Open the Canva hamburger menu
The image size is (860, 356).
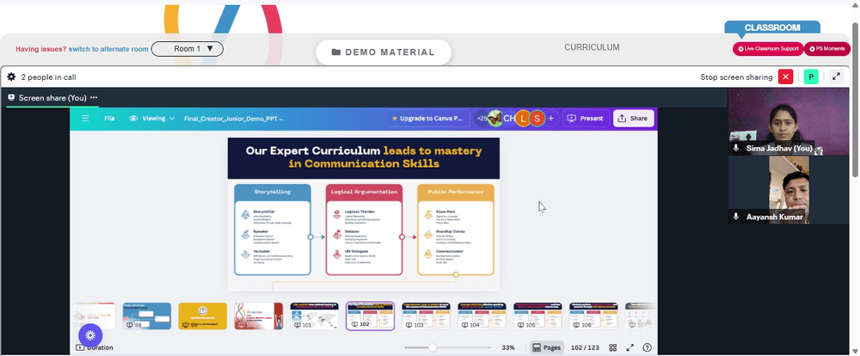85,118
